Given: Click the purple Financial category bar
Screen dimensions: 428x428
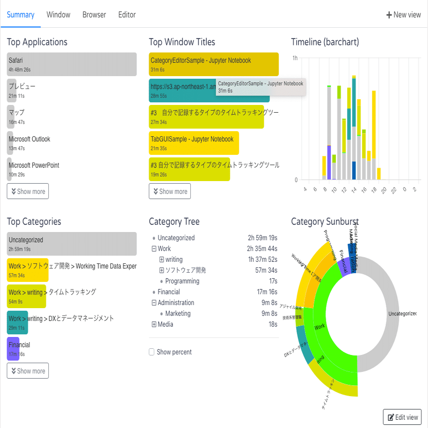Looking at the screenshot, I should click(13, 349).
